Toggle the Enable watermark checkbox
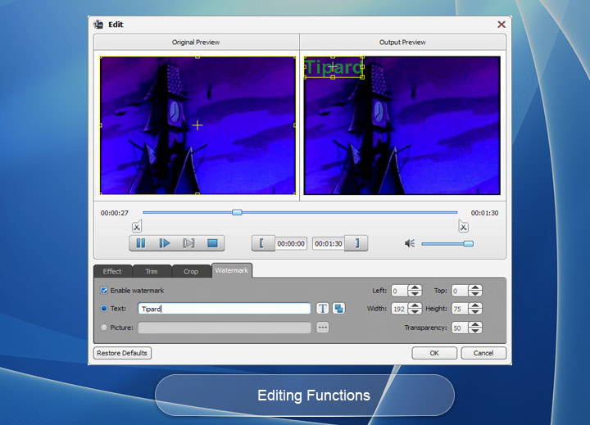Viewport: 590px width, 425px height. point(104,291)
